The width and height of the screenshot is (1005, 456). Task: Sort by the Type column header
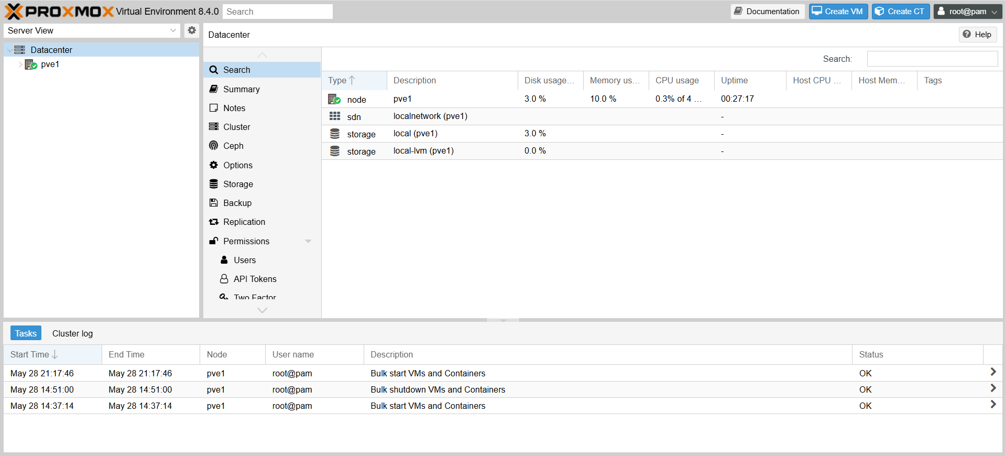click(354, 80)
